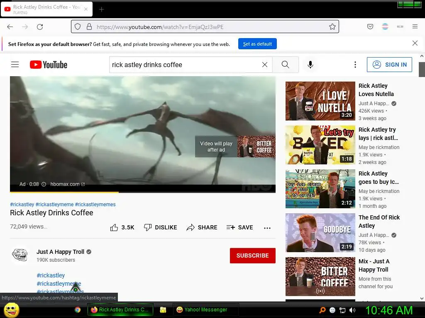This screenshot has height=318, width=425.
Task: Click the browser forward arrow
Action: click(x=25, y=27)
